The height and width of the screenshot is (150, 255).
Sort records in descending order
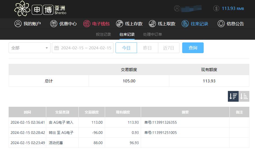[233, 96]
